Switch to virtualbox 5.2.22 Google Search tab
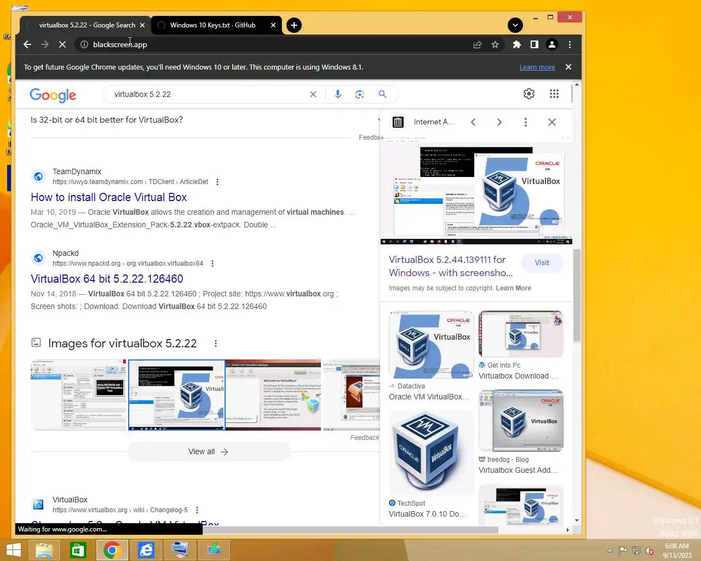 [x=87, y=25]
